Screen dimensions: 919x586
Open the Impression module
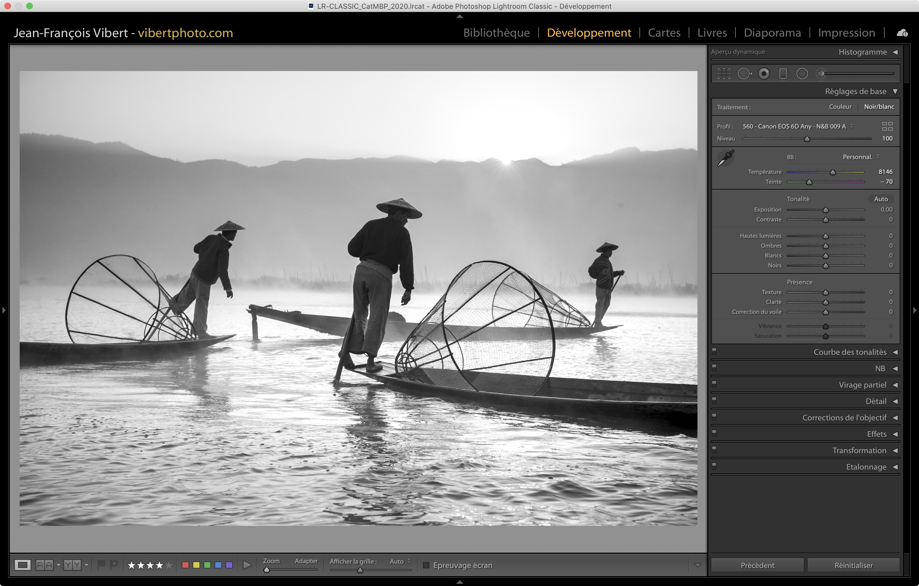(x=846, y=33)
